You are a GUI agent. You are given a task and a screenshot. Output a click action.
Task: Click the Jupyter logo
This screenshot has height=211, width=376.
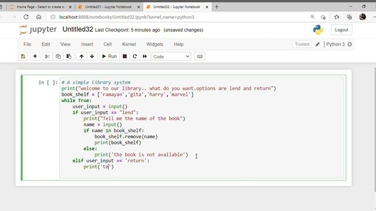(x=38, y=30)
